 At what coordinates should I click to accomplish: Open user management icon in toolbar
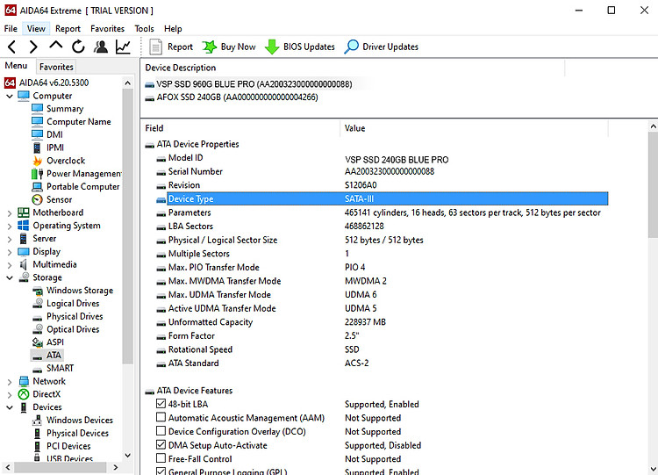click(x=101, y=47)
